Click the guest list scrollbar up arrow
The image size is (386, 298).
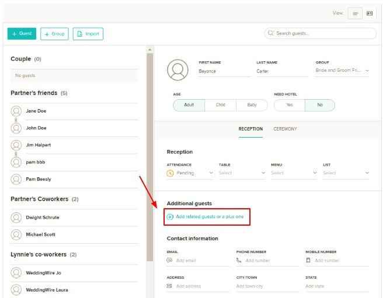(x=149, y=50)
